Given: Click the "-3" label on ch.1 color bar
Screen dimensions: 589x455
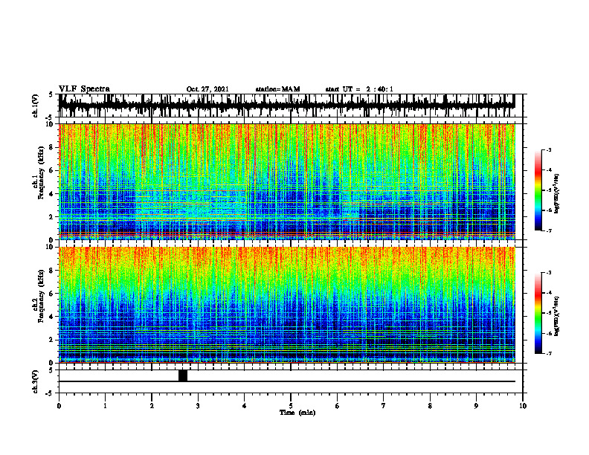Looking at the screenshot, I should coord(549,149).
